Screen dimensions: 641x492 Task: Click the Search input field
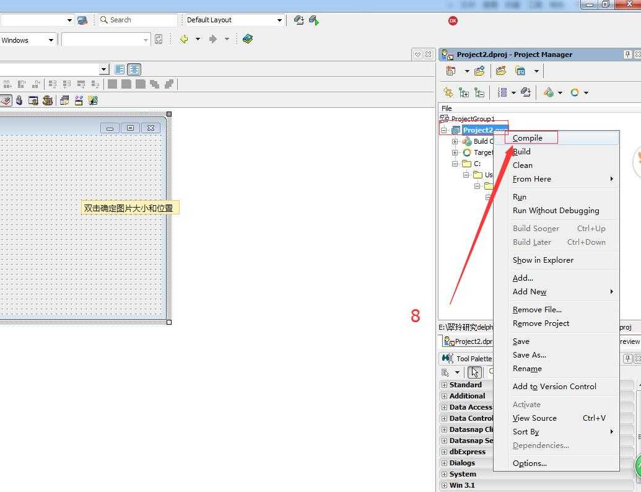tap(137, 20)
